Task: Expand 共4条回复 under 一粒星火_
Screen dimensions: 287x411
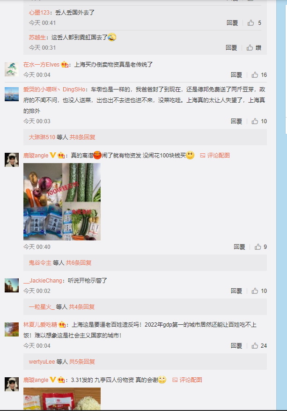Action: [x=81, y=306]
